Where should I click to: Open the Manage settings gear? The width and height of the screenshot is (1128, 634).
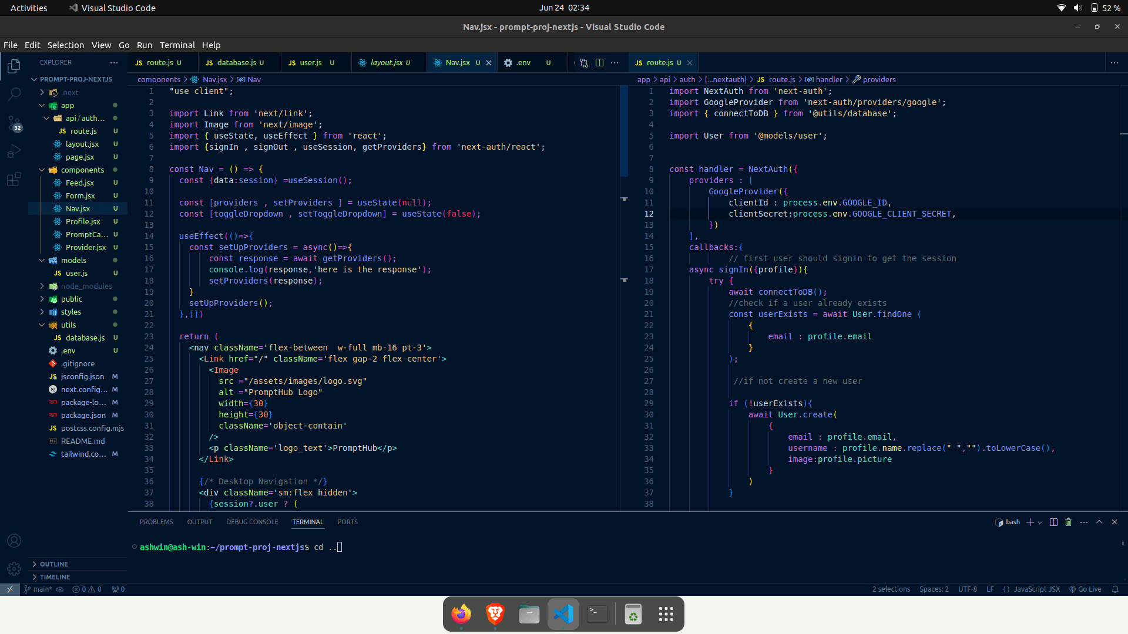click(x=14, y=568)
